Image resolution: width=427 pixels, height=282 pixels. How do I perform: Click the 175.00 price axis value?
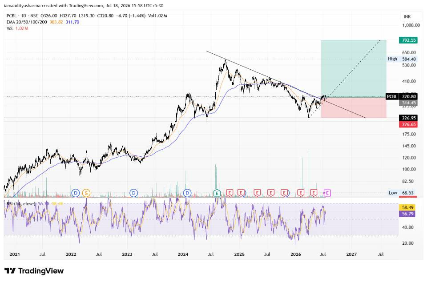(409, 134)
